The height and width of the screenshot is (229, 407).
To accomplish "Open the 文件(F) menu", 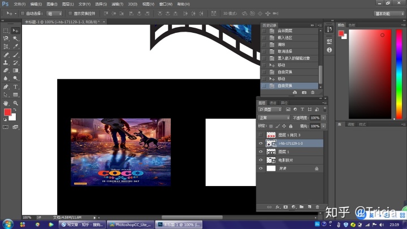I will click(x=20, y=4).
